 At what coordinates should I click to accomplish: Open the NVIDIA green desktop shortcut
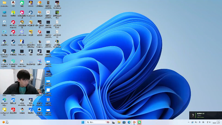(57, 12)
